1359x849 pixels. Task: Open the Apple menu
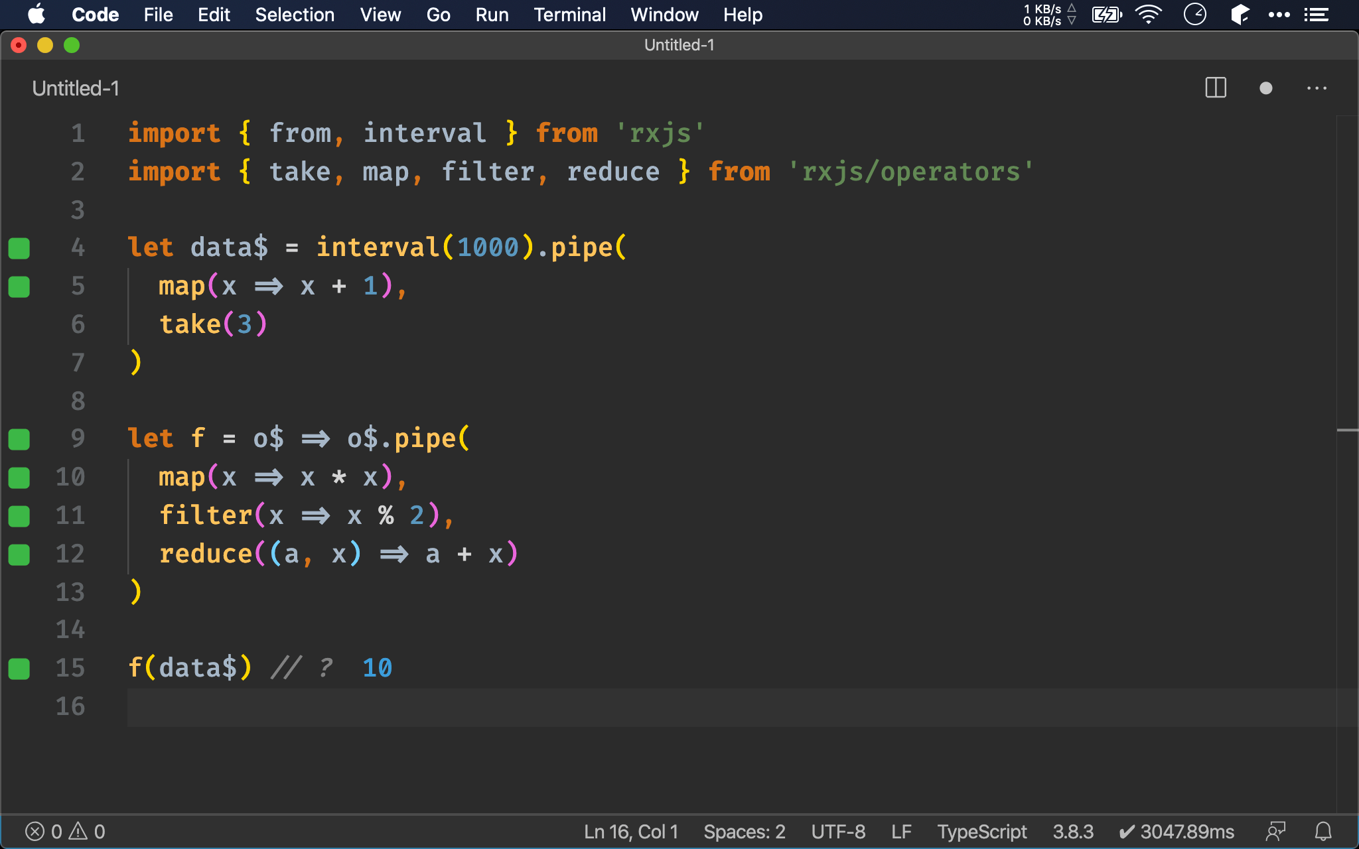pyautogui.click(x=36, y=14)
